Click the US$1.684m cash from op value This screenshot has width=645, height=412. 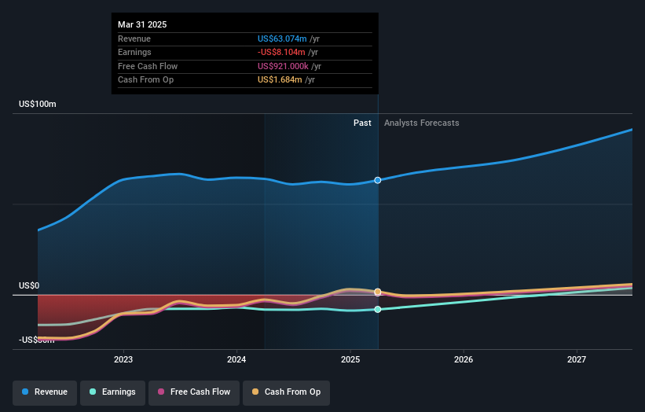[x=280, y=80]
